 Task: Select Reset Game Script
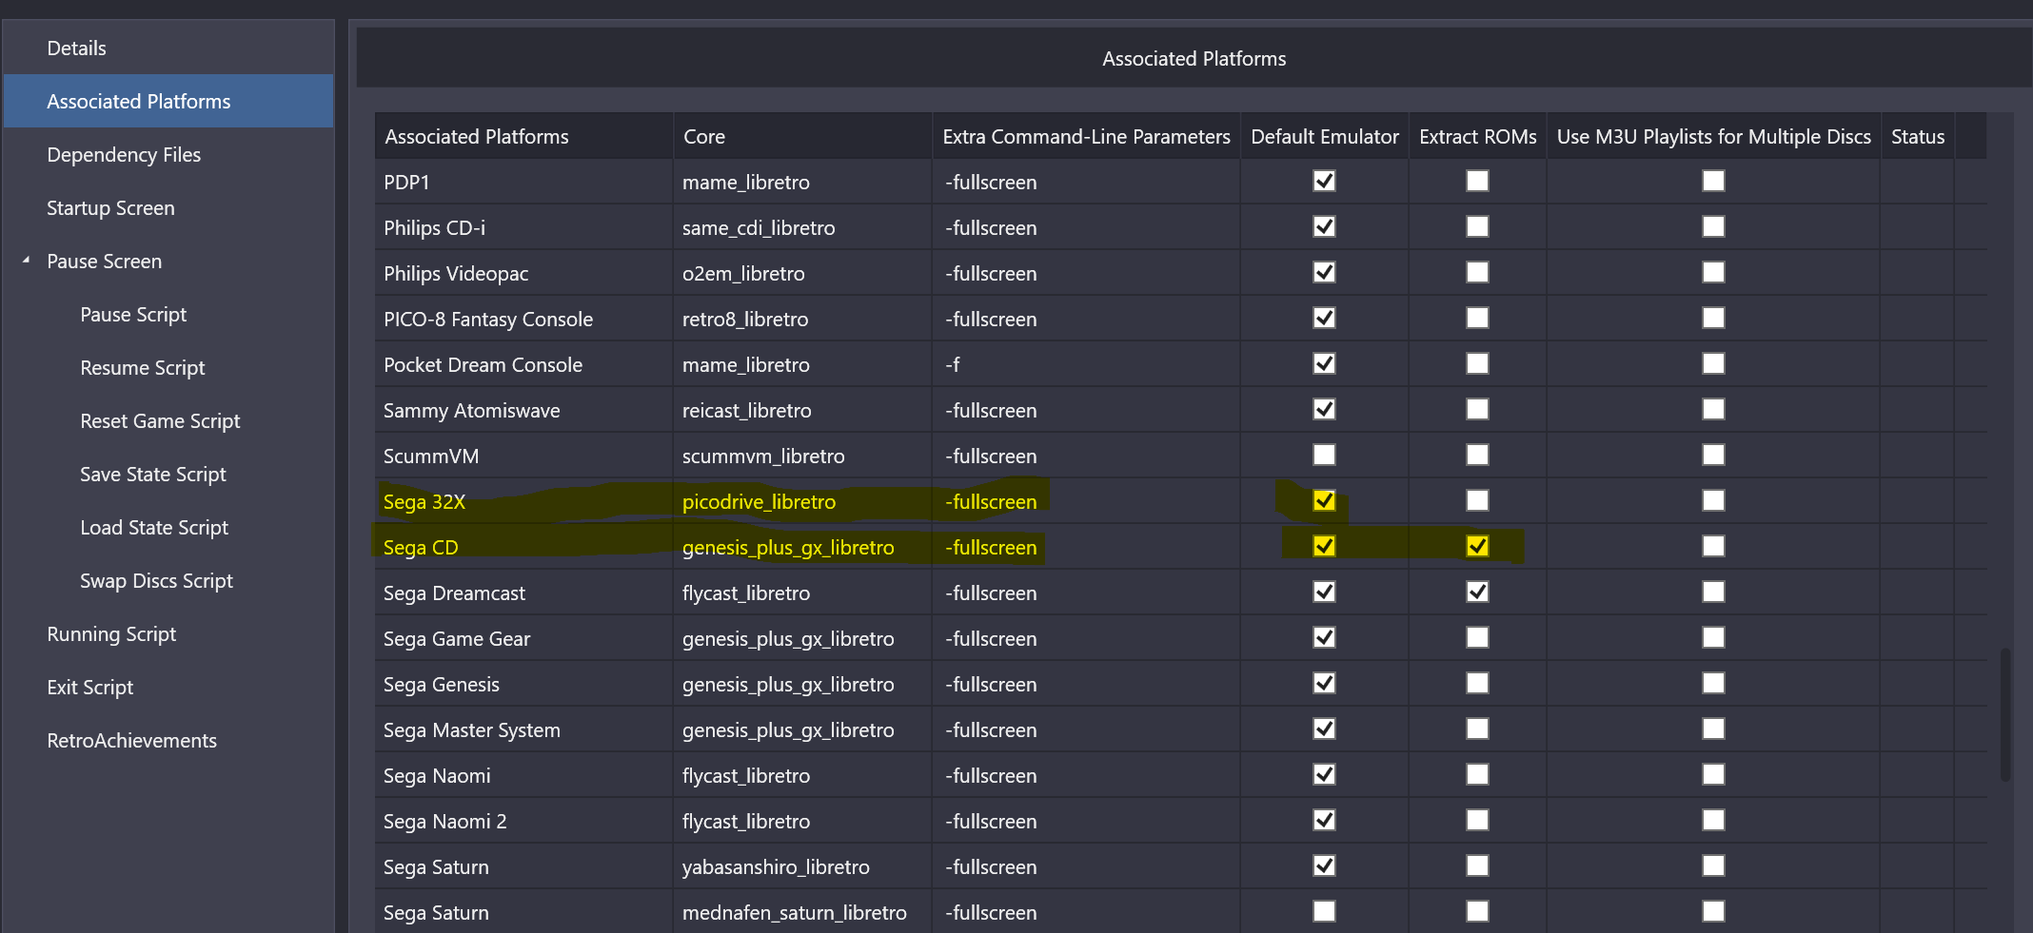coord(160,421)
